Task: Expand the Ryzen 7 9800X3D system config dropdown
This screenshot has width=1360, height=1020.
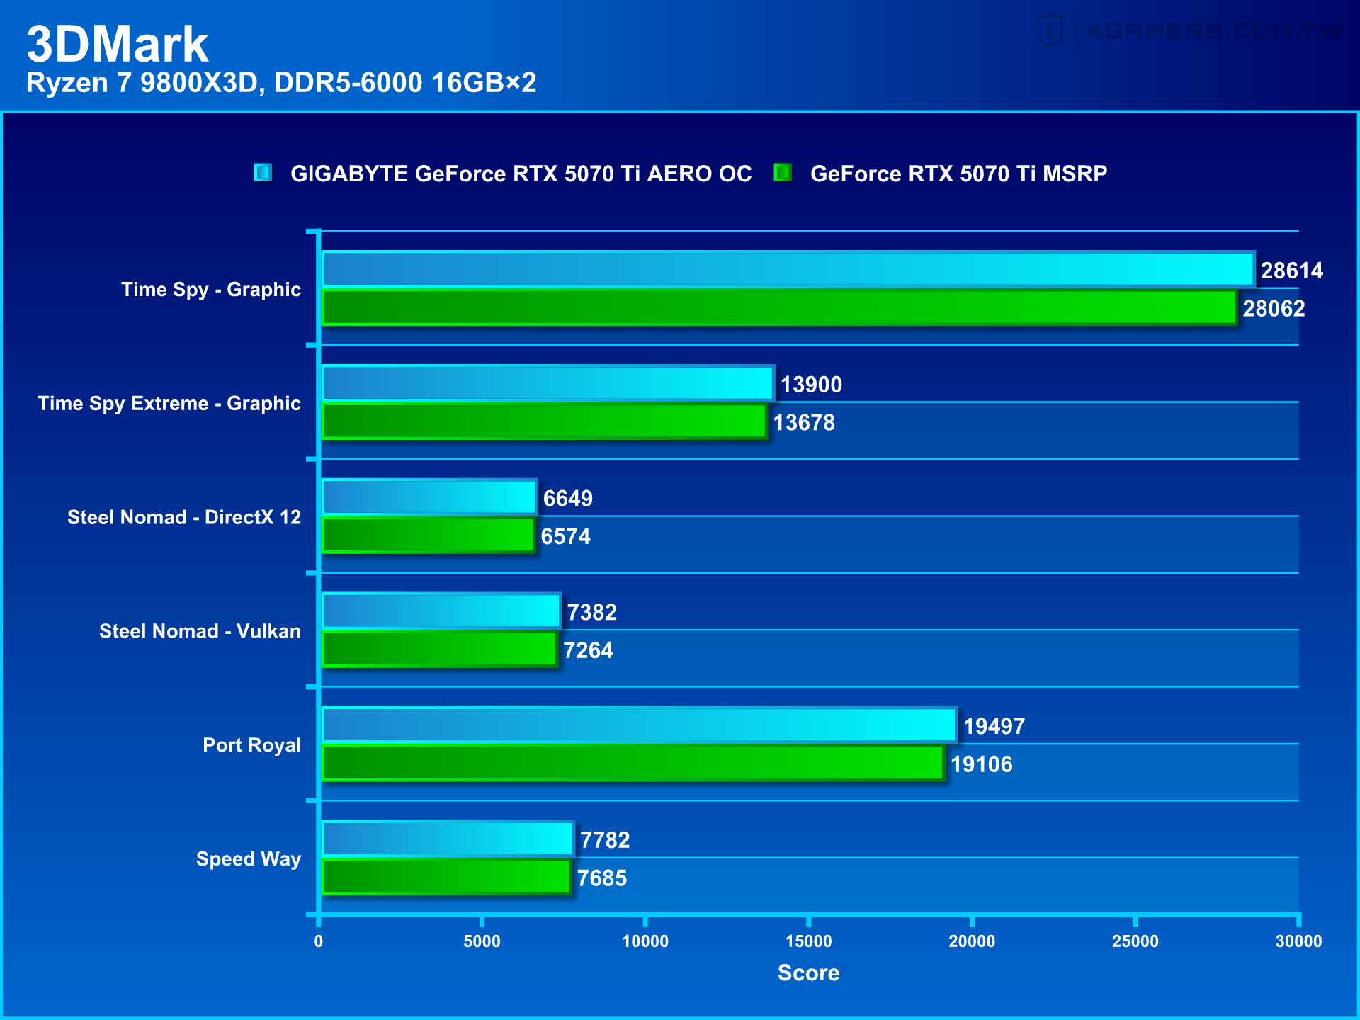Action: (257, 80)
